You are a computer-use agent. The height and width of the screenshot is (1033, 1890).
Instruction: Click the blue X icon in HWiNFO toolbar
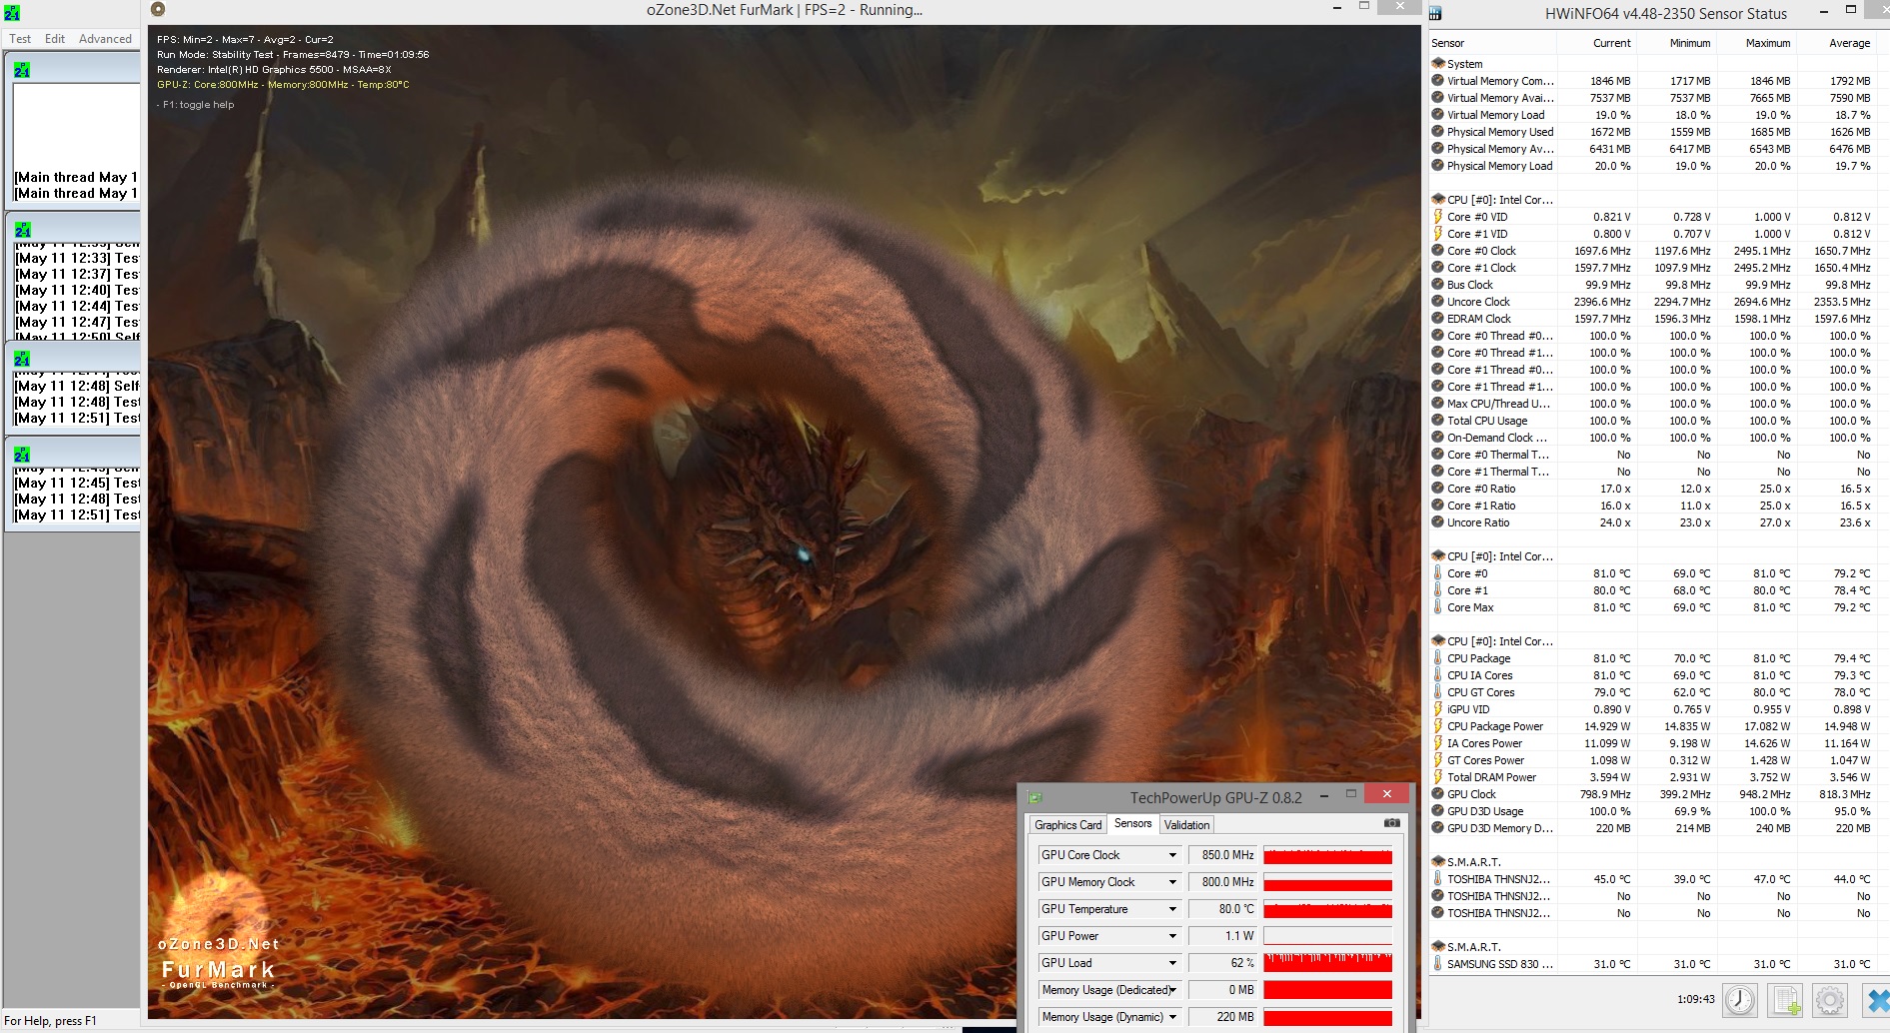tap(1877, 1000)
